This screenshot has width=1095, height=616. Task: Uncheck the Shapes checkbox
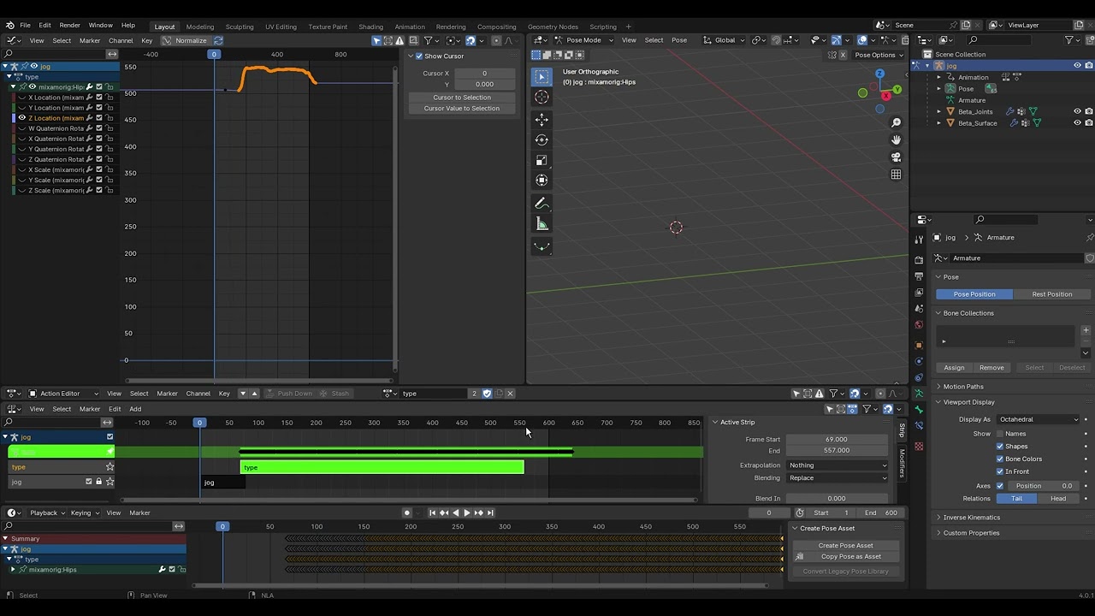click(1000, 447)
